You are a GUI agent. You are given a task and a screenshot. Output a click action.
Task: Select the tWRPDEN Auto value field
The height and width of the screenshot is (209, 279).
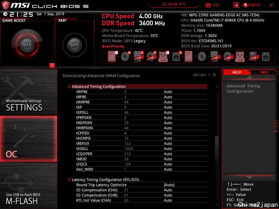(168, 128)
